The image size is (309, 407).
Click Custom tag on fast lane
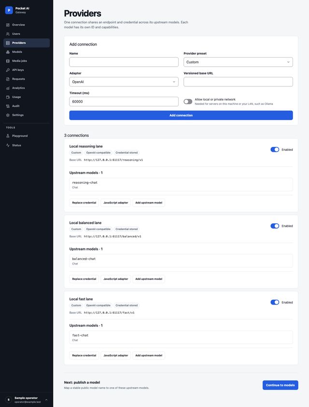pyautogui.click(x=76, y=305)
